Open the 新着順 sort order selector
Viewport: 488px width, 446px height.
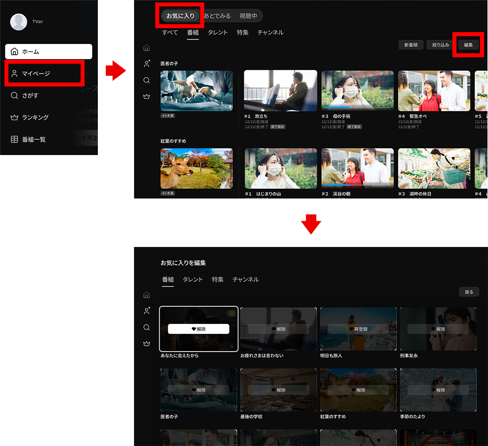(x=411, y=45)
